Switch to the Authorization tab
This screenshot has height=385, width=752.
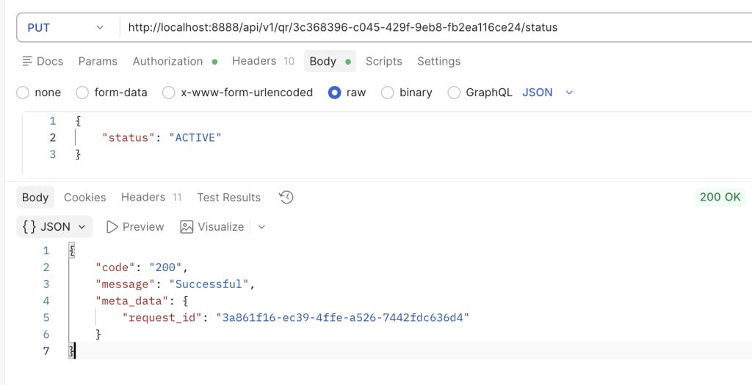point(175,61)
